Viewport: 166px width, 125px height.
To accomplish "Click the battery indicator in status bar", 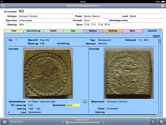I will point(163,2).
